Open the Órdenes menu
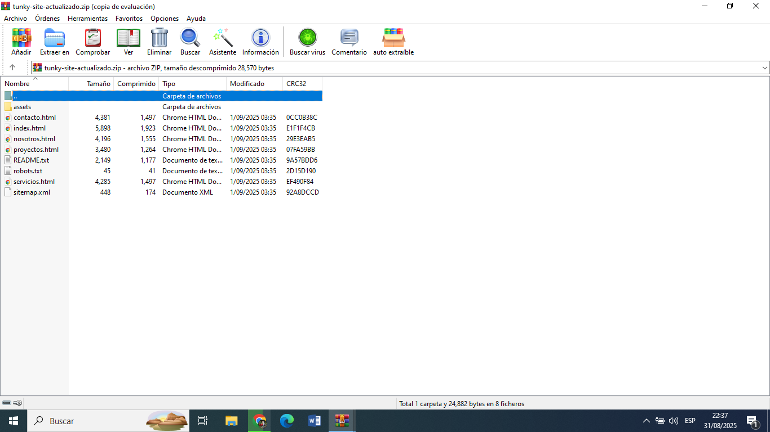 click(47, 19)
